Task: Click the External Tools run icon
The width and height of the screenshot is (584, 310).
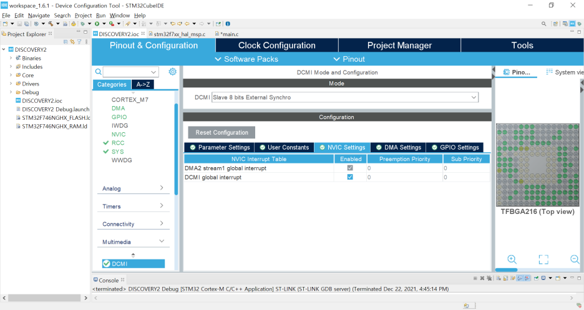Action: click(x=111, y=24)
